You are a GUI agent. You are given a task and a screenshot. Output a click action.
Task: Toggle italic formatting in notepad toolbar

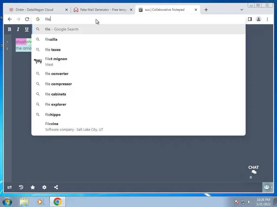[18, 29]
